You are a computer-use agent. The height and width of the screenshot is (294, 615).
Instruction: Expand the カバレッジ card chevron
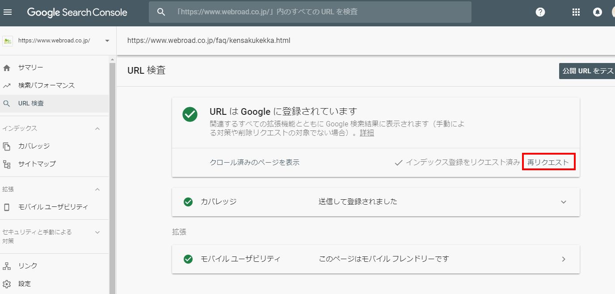(564, 202)
